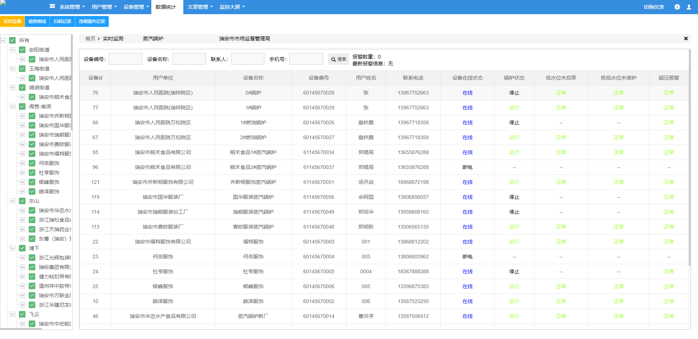Click 停止 boiler status for device 119
Image resolution: width=698 pixels, height=339 pixels.
click(514, 197)
